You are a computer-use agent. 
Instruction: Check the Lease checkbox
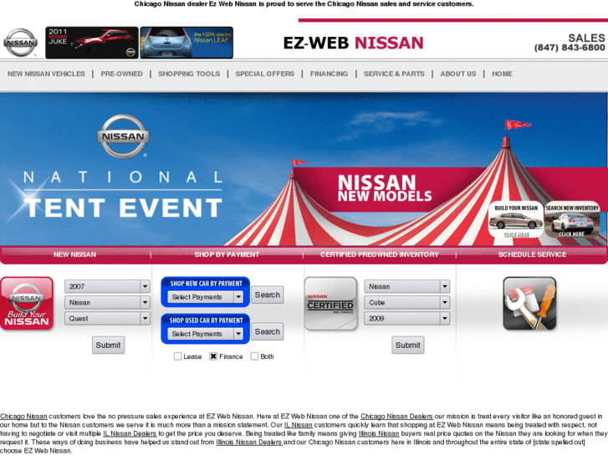tap(177, 356)
